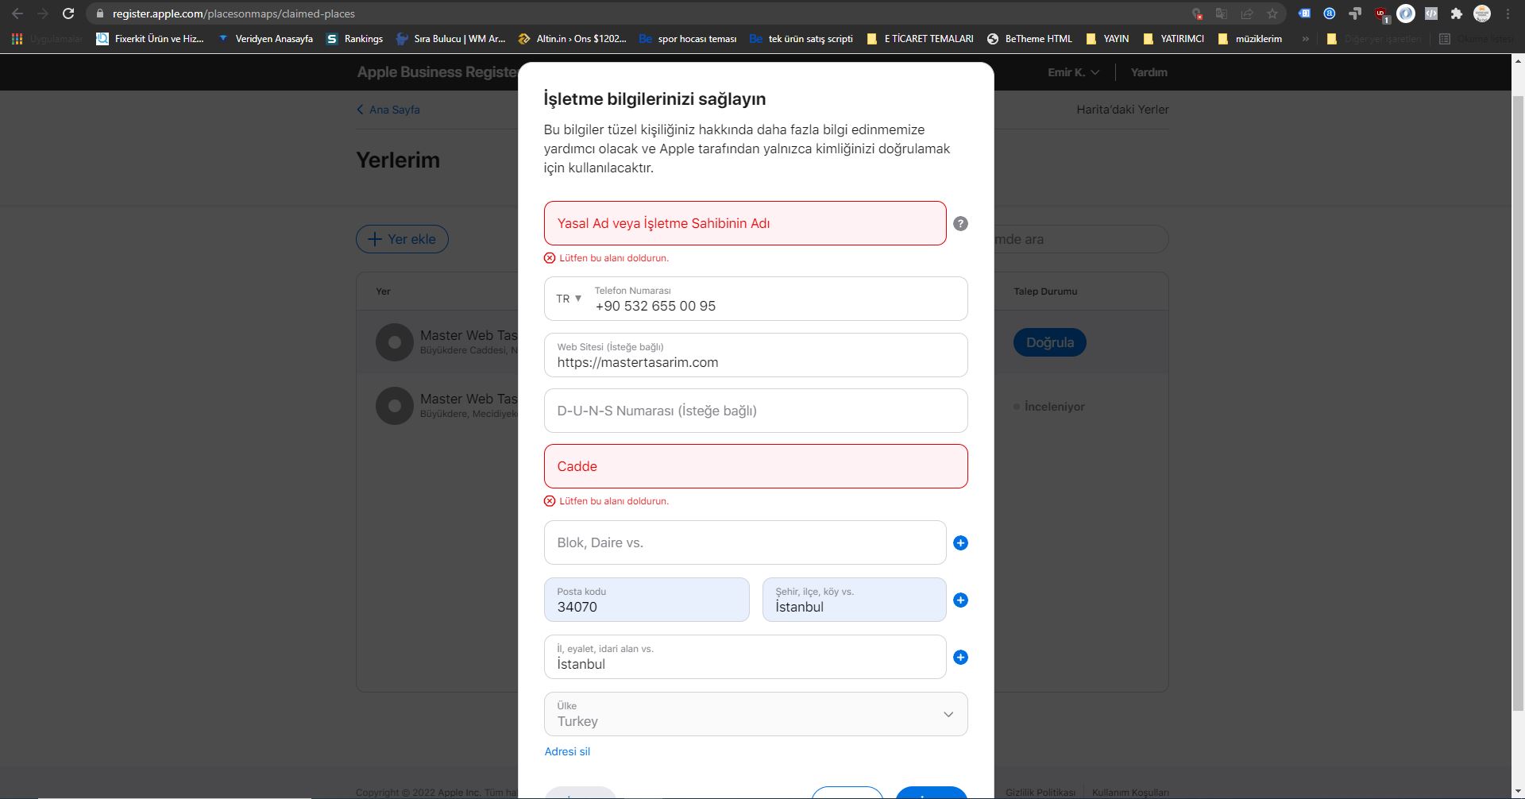
Task: Open the Fixerkit Ürün ve Hız bookmark
Action: click(150, 38)
